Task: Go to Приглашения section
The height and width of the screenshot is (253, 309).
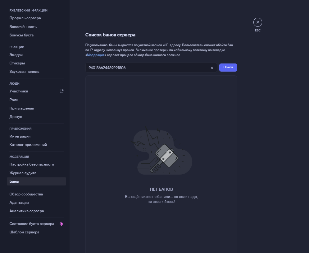Action: [x=22, y=108]
